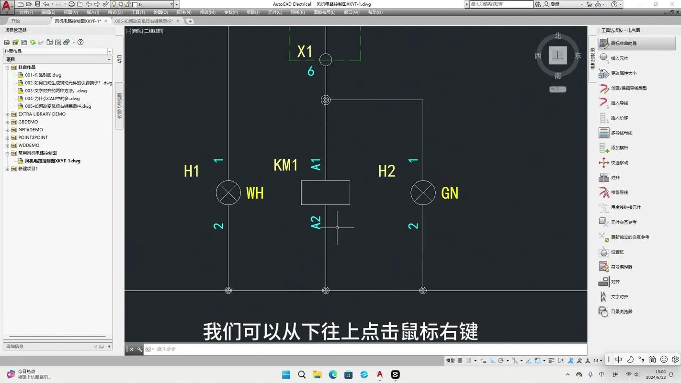Click the 多导线母线 tool icon
This screenshot has height=383, width=681.
point(603,133)
